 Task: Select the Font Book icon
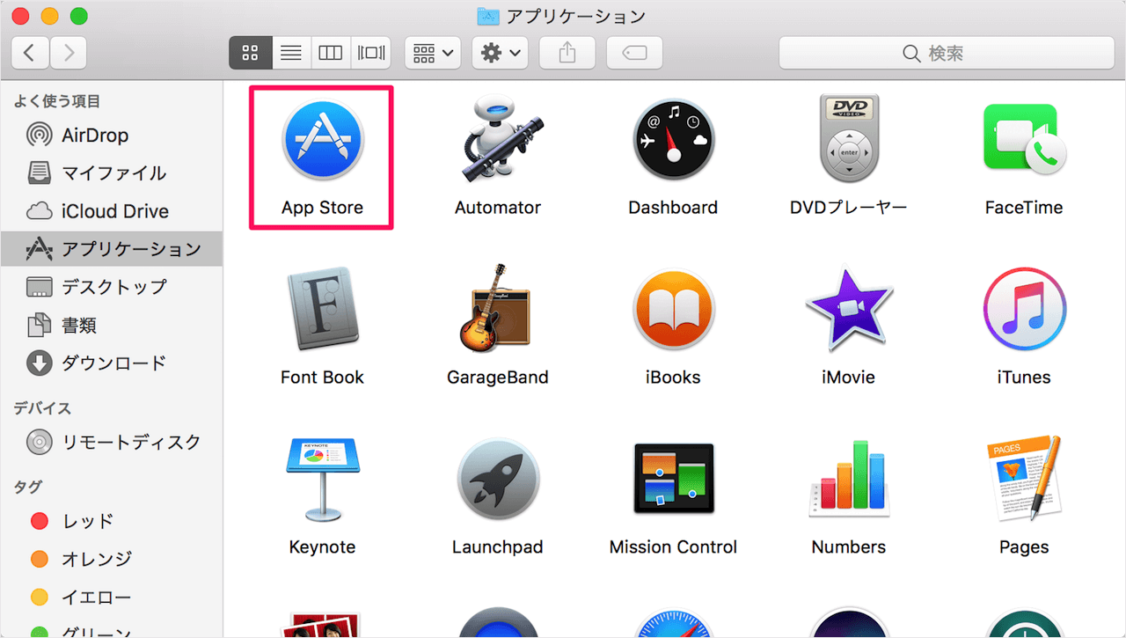322,310
